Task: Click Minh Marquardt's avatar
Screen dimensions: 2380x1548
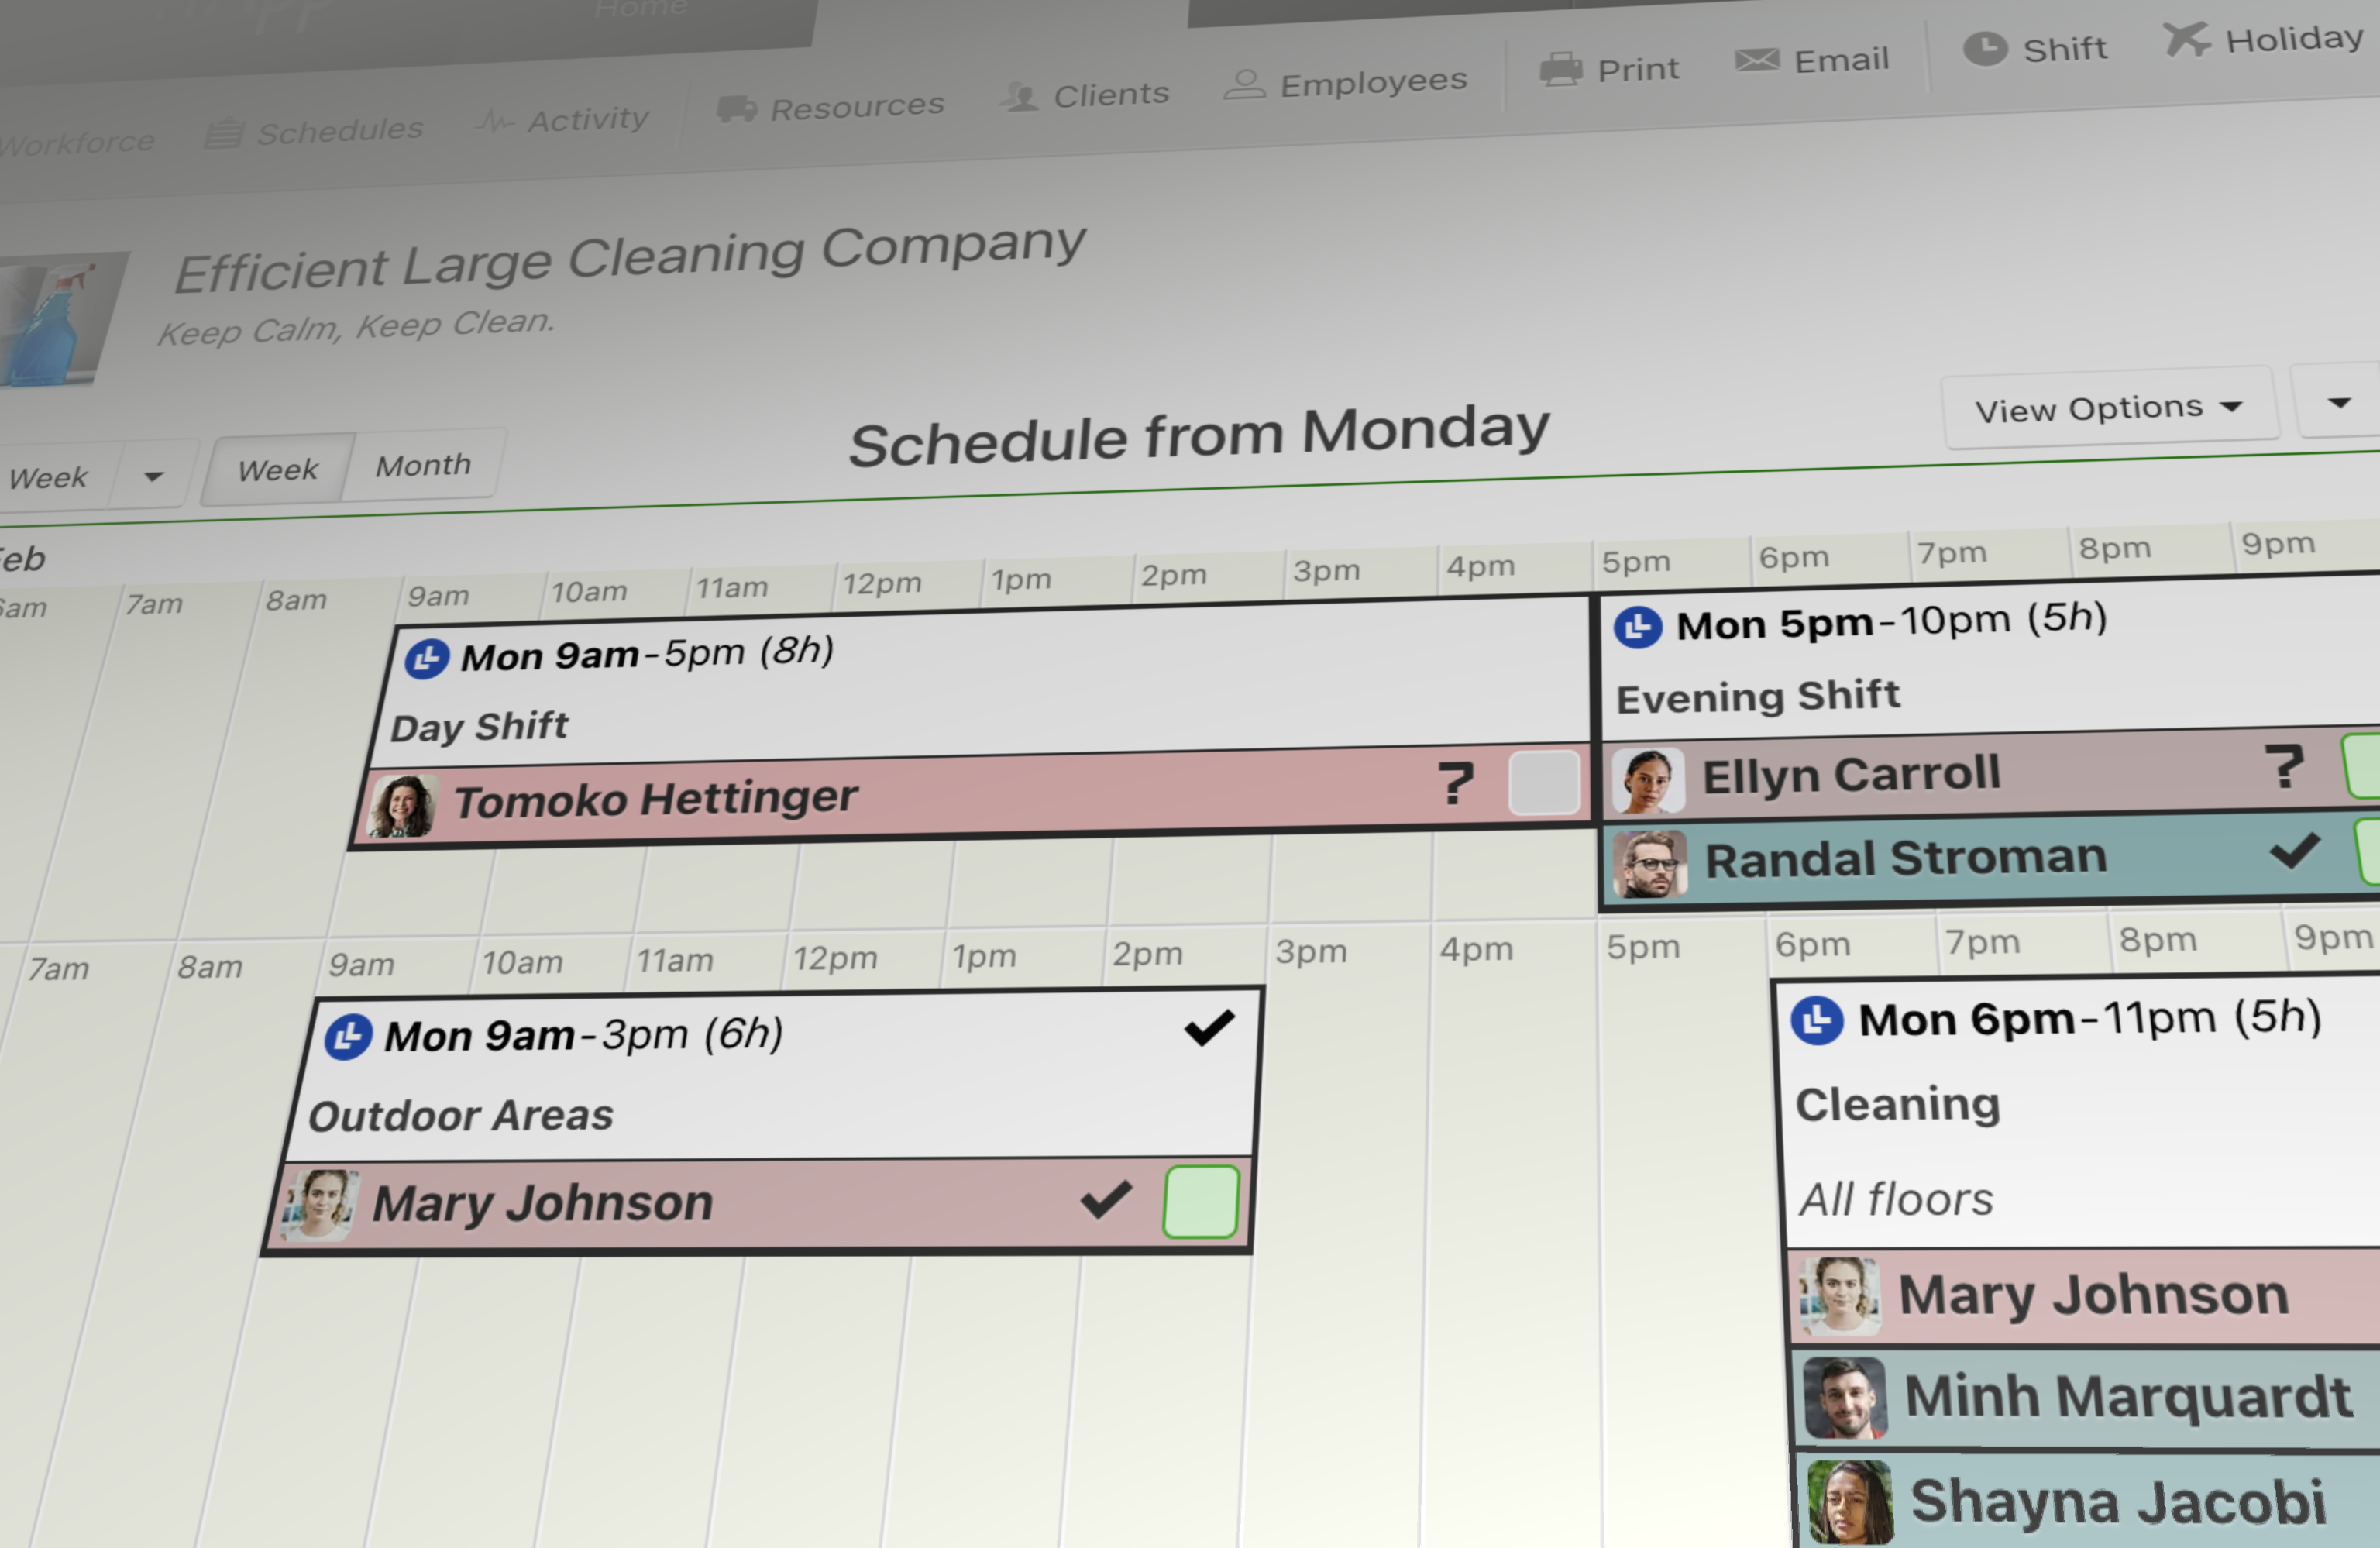Action: pyautogui.click(x=1846, y=1398)
